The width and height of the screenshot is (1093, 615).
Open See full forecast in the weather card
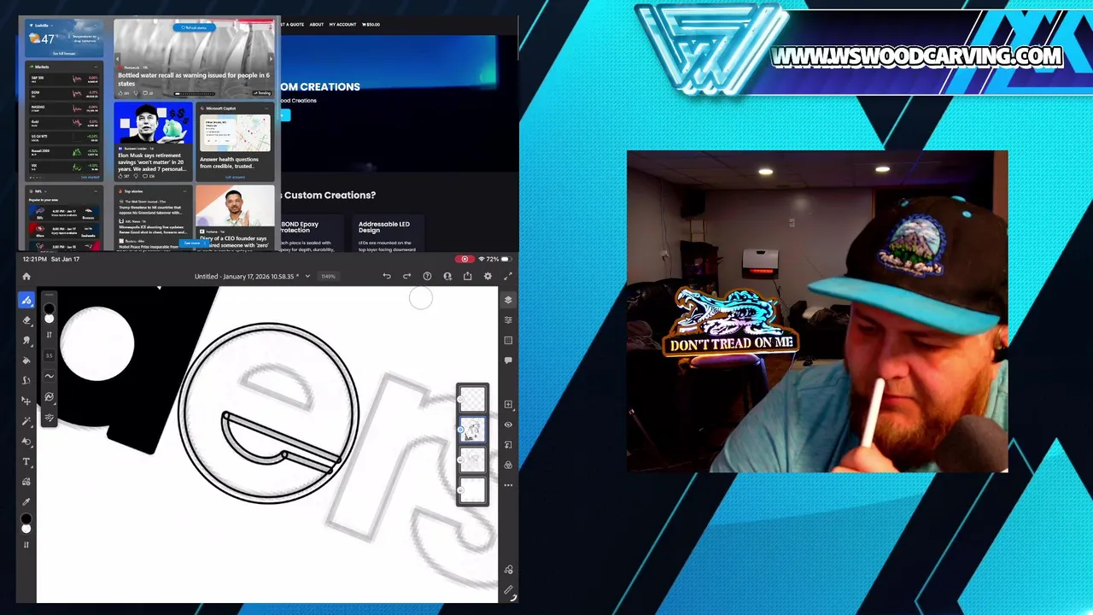click(64, 53)
